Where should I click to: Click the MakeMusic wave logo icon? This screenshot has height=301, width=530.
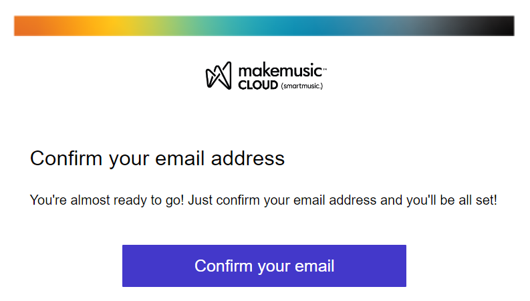click(x=219, y=76)
